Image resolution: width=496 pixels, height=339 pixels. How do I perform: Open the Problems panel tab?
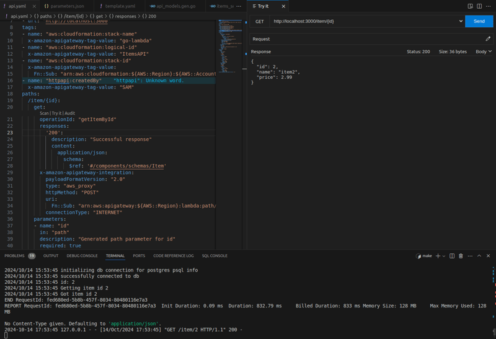coord(14,256)
